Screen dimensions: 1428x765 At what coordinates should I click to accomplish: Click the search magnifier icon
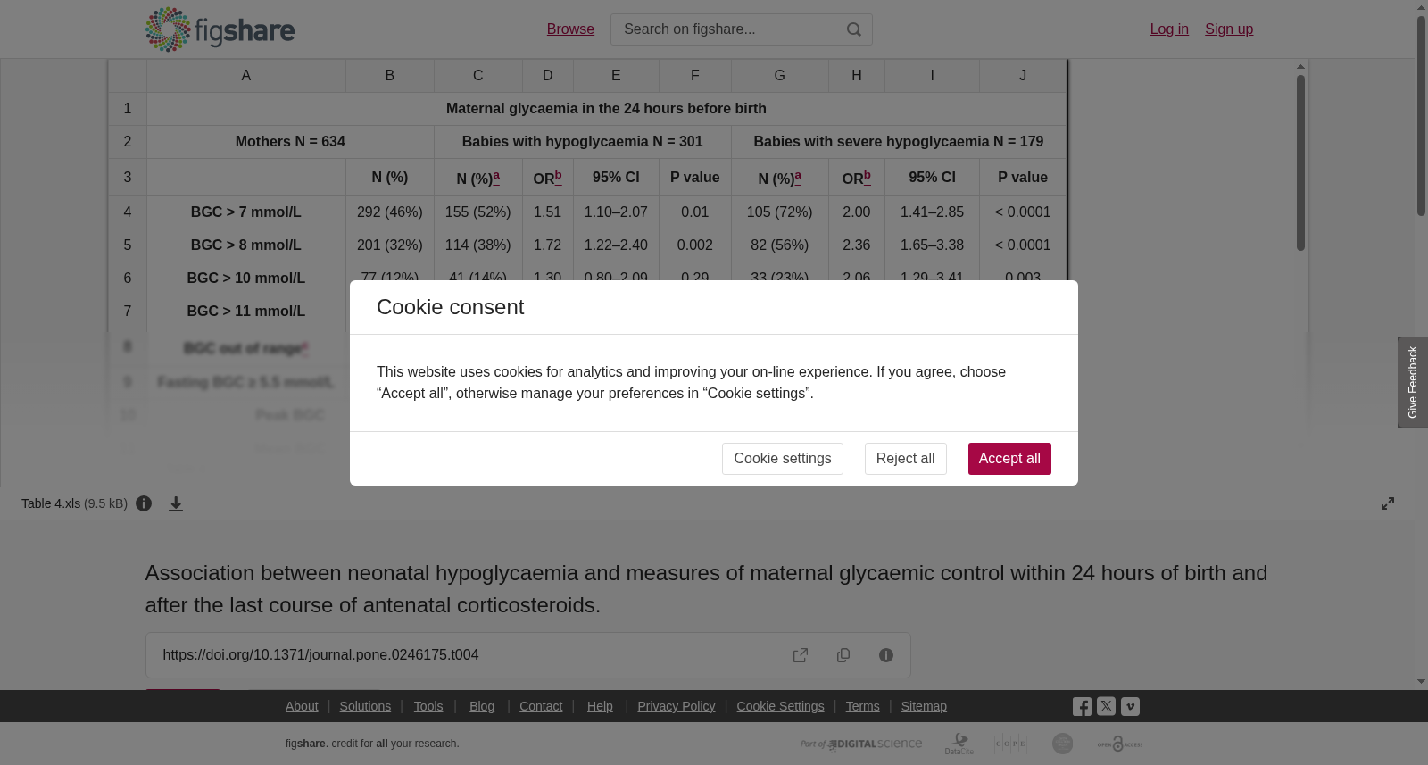coord(854,29)
